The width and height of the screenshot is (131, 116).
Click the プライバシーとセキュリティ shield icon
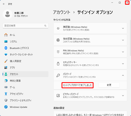point(6,100)
